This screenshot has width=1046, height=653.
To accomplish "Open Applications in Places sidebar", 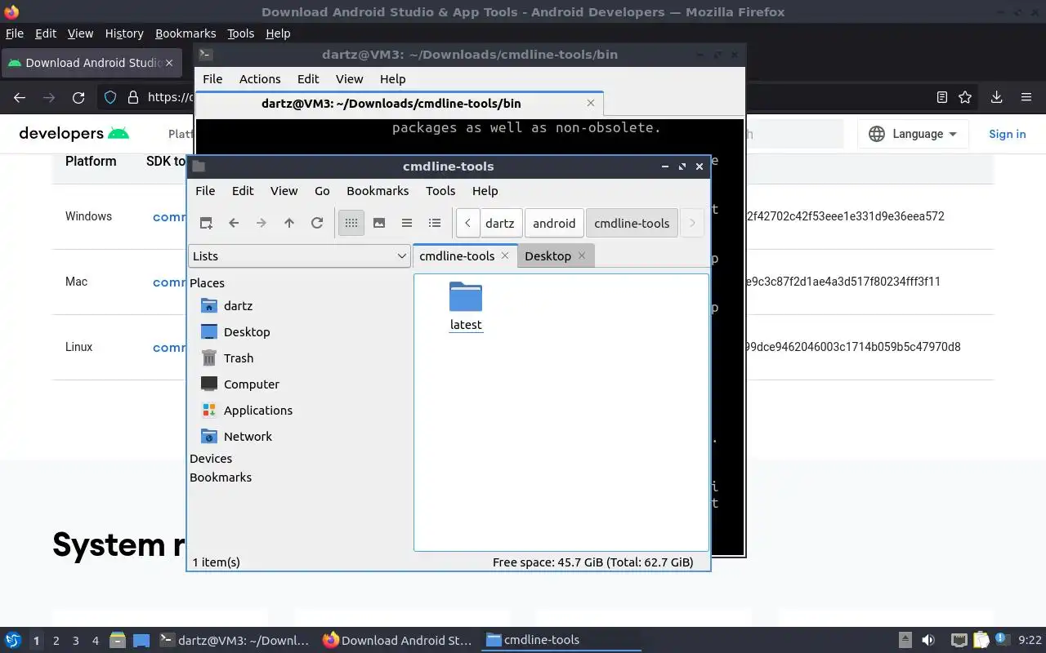I will pos(258,410).
